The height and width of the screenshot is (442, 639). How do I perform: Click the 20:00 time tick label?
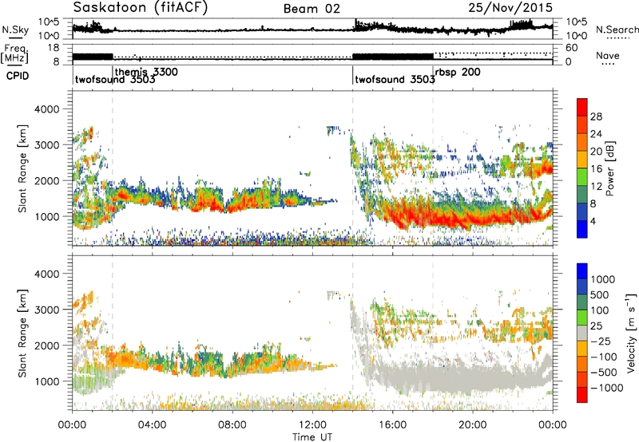pos(472,425)
